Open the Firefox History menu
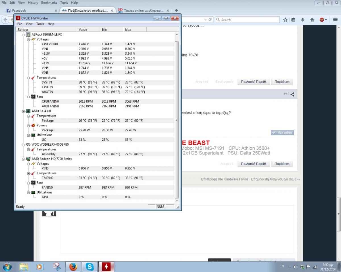Screen dimensions: 341x272 pos(33,3)
